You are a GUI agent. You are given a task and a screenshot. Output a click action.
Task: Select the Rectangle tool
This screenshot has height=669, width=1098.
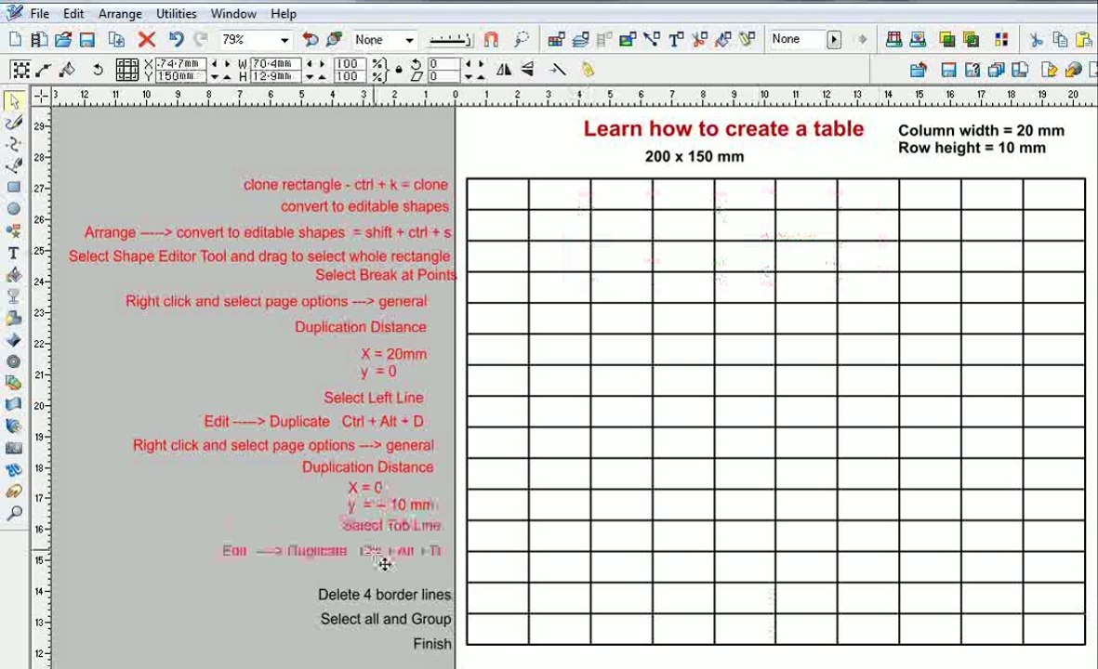click(x=13, y=188)
